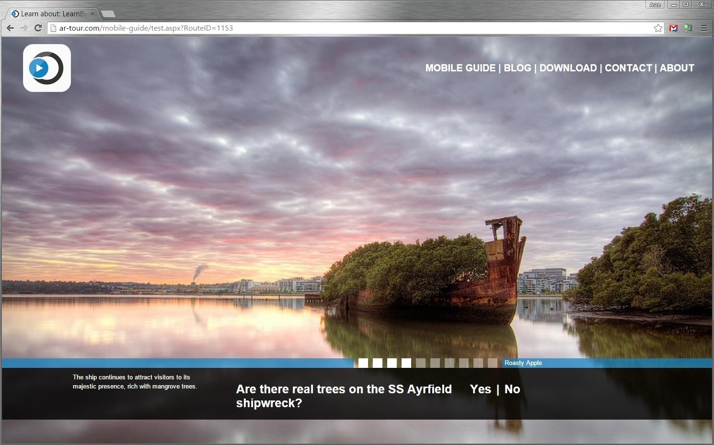Click the browser forward arrow
The height and width of the screenshot is (445, 714).
(x=24, y=28)
